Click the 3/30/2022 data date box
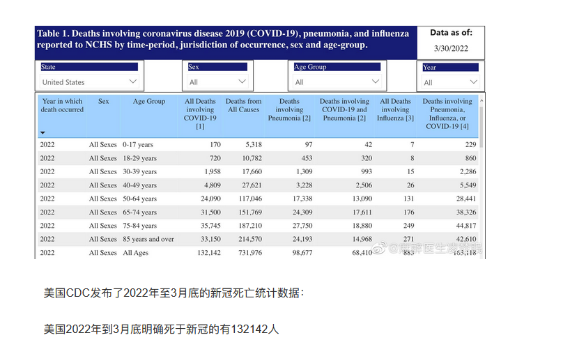 click(451, 48)
